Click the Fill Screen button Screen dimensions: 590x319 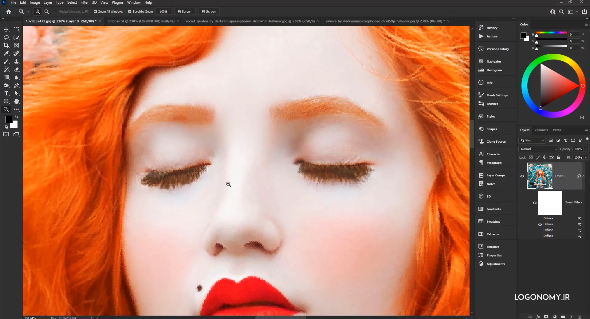pyautogui.click(x=209, y=11)
